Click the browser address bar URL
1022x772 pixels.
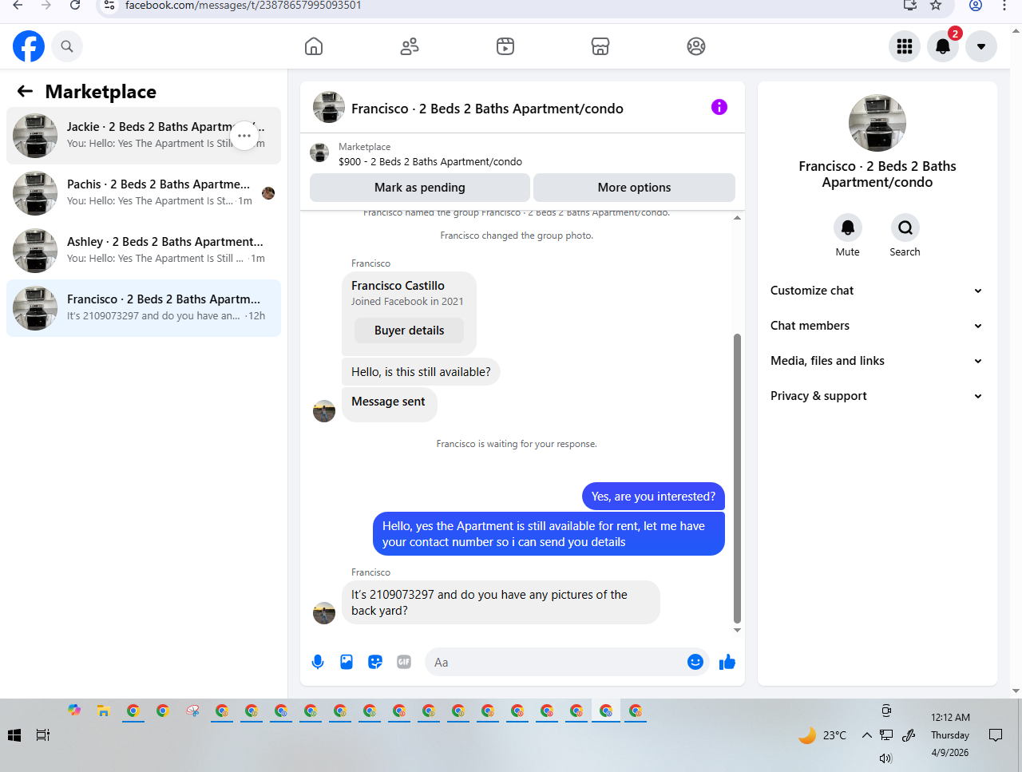tap(244, 6)
